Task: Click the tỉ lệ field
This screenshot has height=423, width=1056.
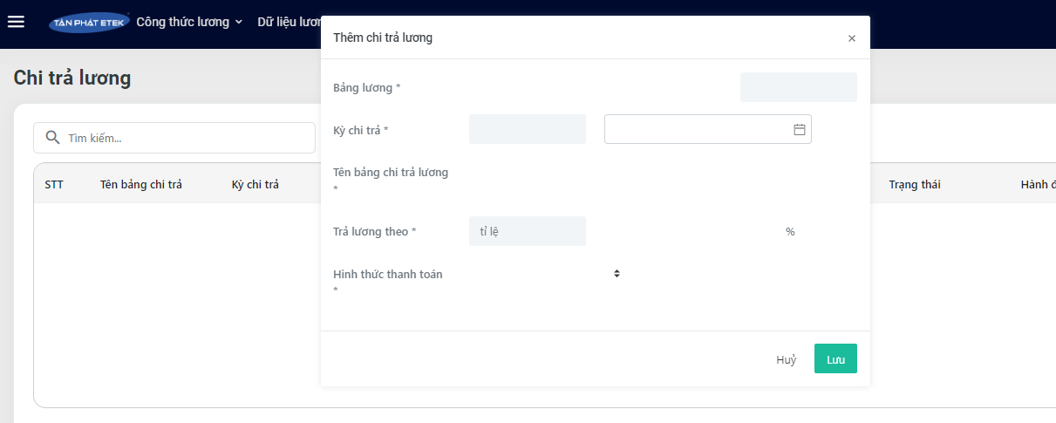Action: click(528, 231)
